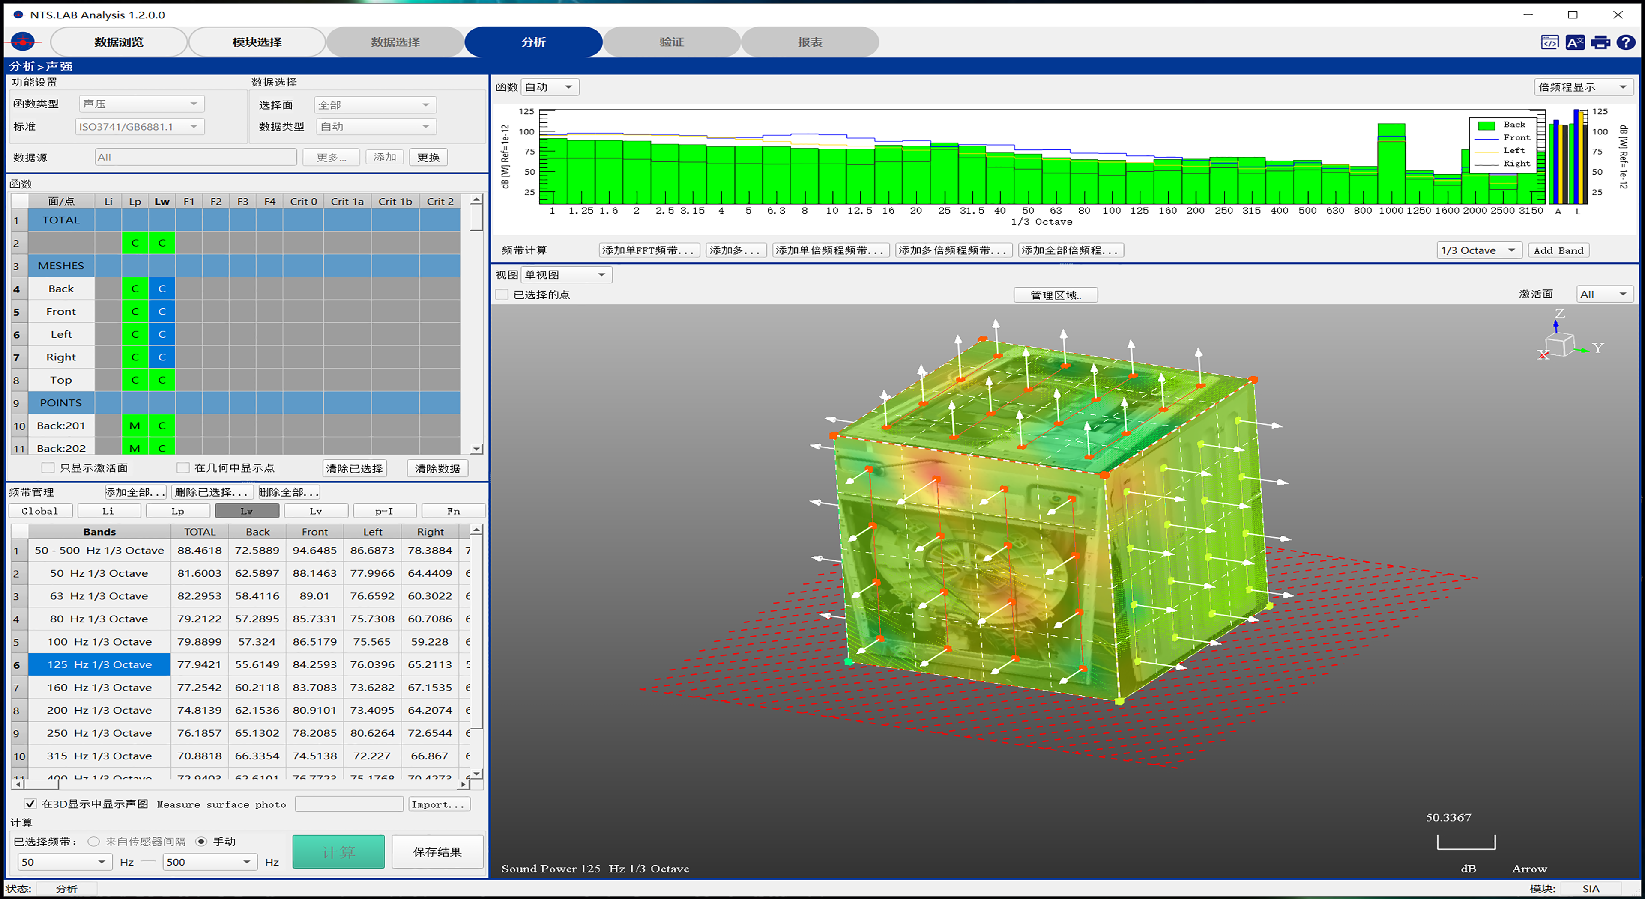This screenshot has width=1645, height=899.
Task: Click the language translation icon
Action: (x=1575, y=43)
